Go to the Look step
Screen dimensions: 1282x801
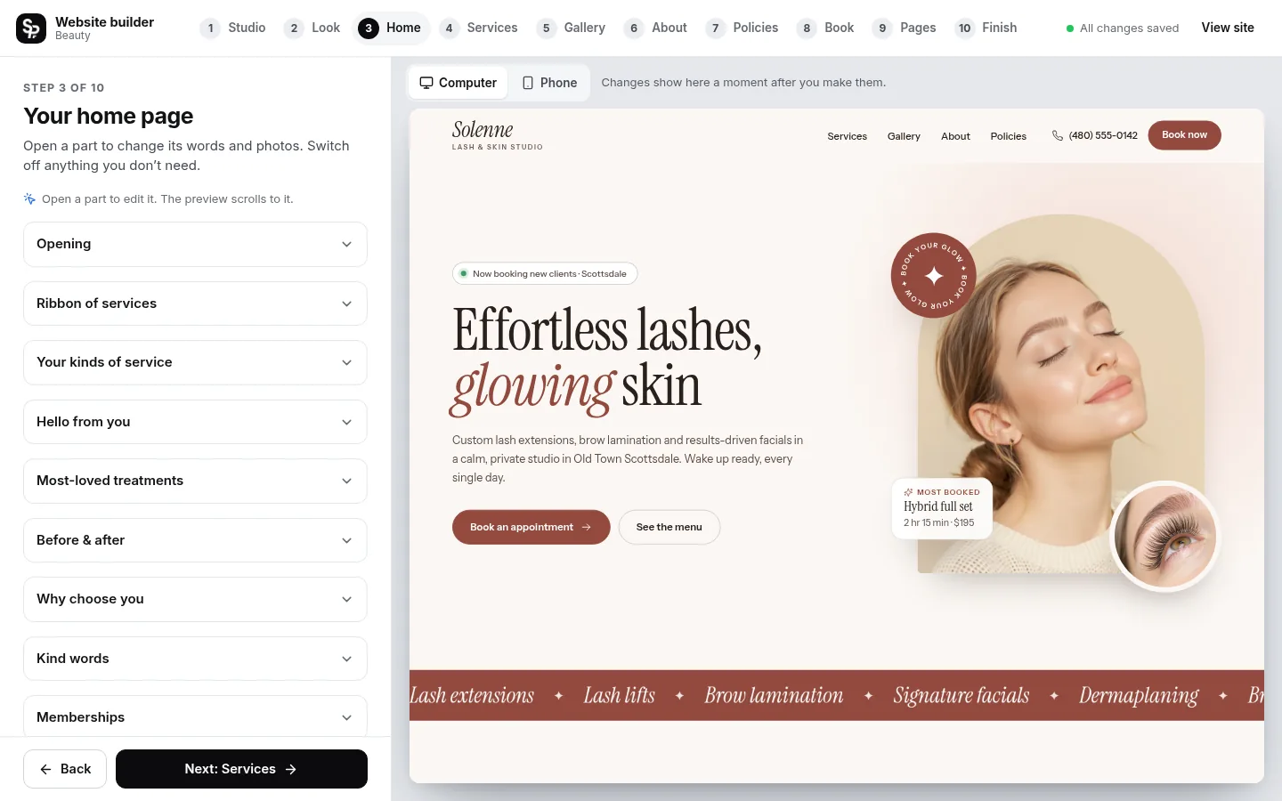point(313,28)
